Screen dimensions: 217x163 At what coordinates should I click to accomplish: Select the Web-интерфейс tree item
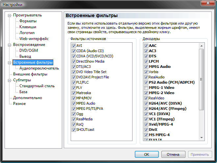tap(34, 39)
